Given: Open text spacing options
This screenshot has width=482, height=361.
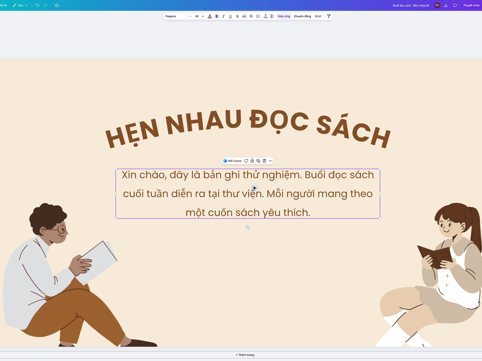Looking at the screenshot, I should pyautogui.click(x=265, y=16).
